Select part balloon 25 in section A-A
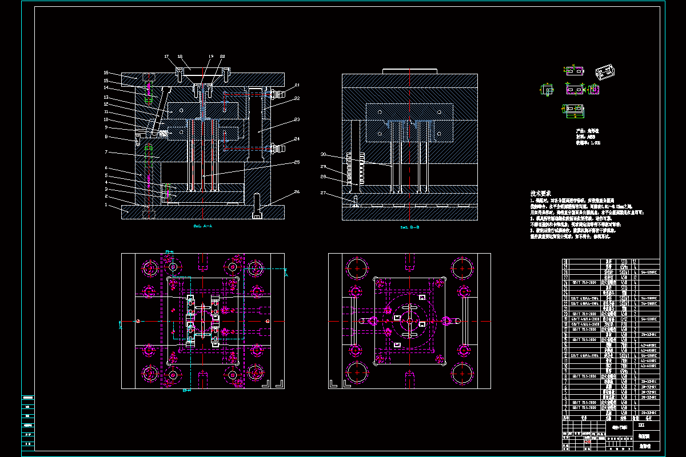 click(297, 162)
